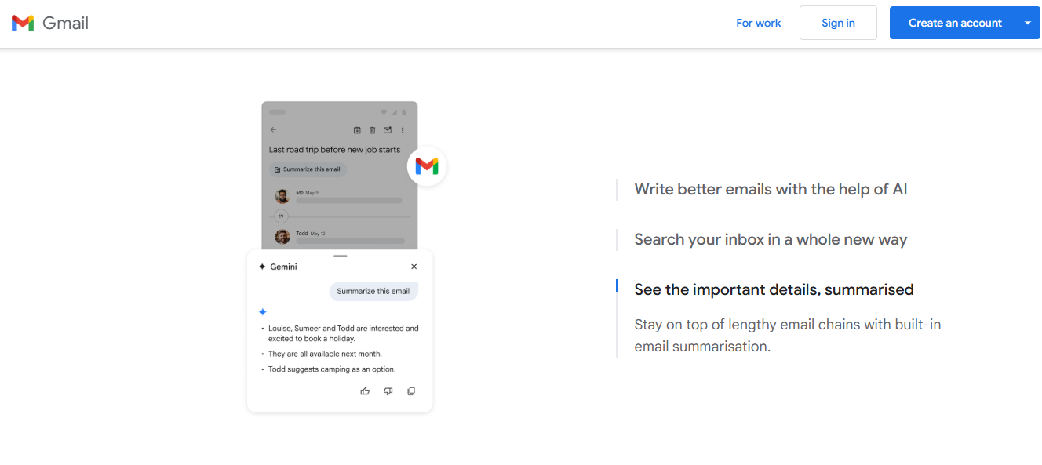Click the back arrow in phone mockup
The height and width of the screenshot is (465, 1042).
[273, 129]
